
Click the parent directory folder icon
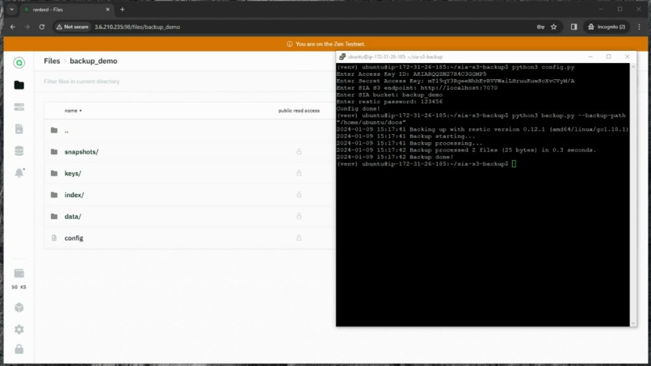tap(54, 130)
